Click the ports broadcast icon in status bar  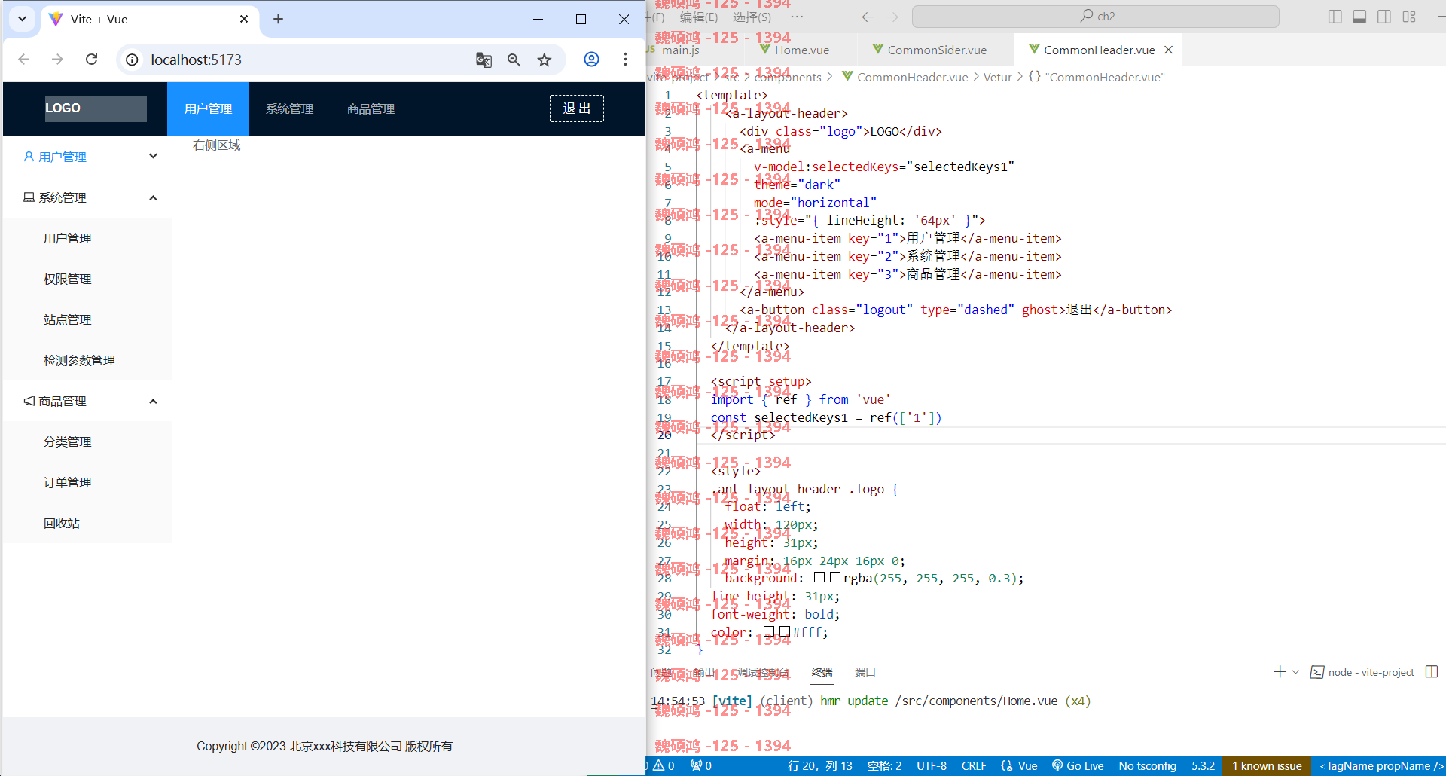click(700, 765)
